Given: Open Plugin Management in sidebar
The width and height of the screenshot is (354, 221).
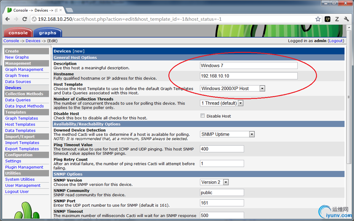Looking at the screenshot, I should 24,167.
